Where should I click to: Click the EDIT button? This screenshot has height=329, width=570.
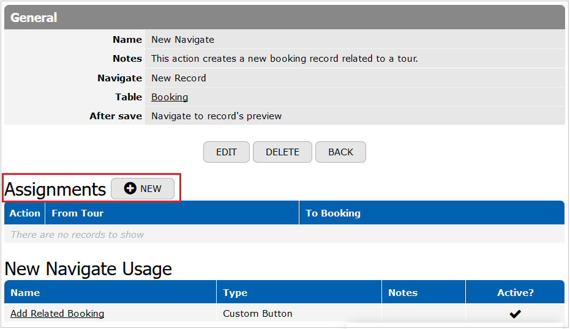[x=226, y=152]
